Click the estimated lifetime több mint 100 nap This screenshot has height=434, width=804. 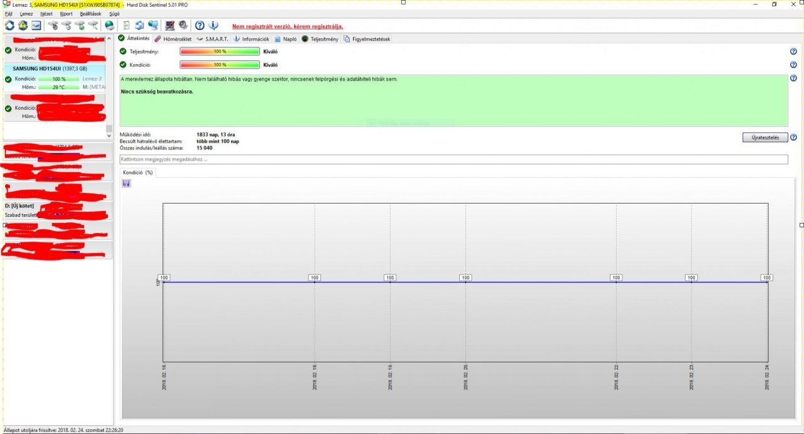218,141
